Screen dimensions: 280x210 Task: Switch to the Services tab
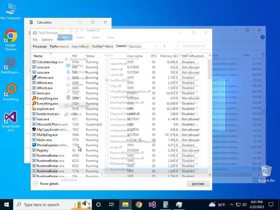click(135, 46)
